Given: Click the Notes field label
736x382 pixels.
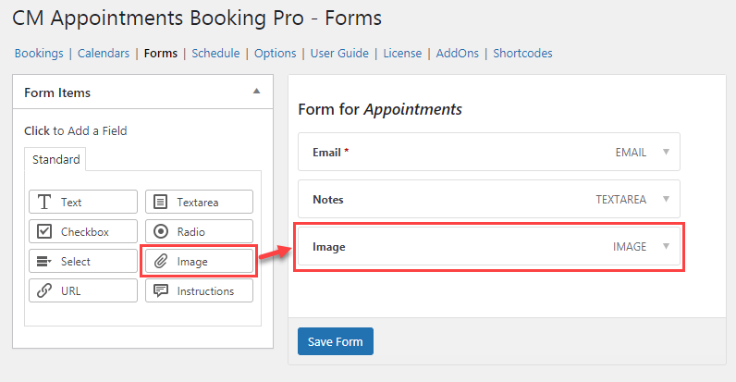Looking at the screenshot, I should click(x=328, y=200).
